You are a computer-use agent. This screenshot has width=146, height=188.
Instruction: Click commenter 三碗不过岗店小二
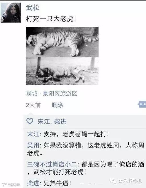[52, 164]
